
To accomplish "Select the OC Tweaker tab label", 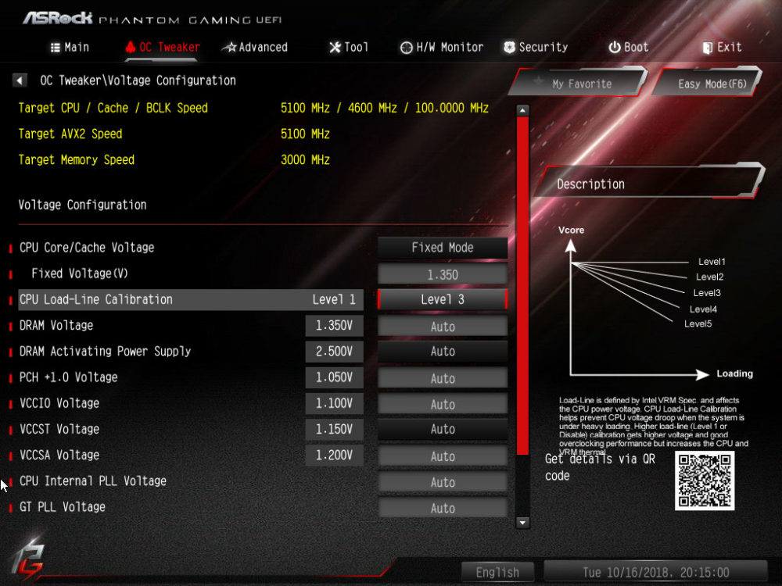I will pos(170,48).
